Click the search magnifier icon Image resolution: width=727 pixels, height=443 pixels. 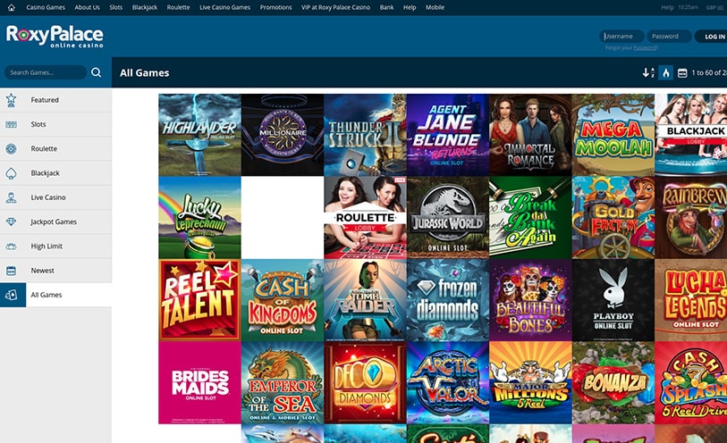(x=96, y=72)
